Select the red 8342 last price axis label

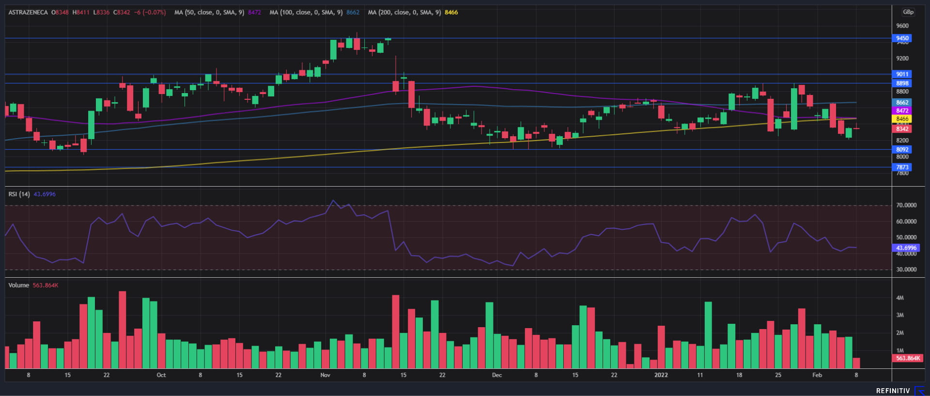[x=902, y=129]
